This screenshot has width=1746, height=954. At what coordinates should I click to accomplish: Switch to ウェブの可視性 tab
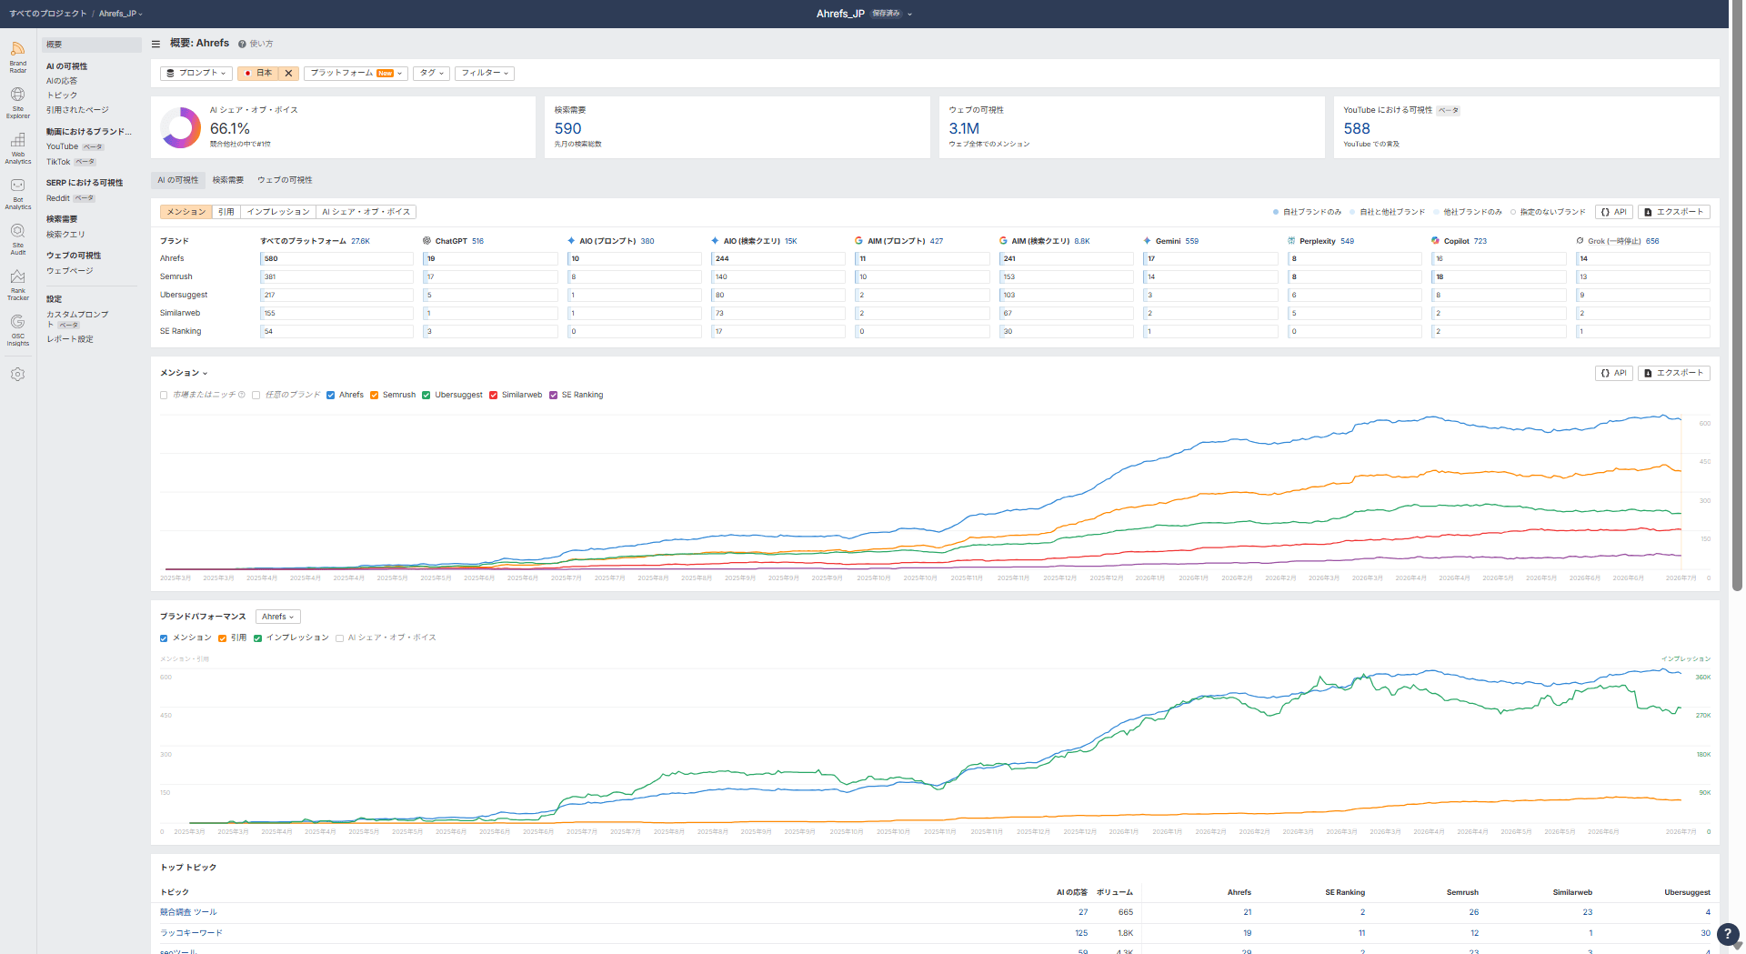285,180
